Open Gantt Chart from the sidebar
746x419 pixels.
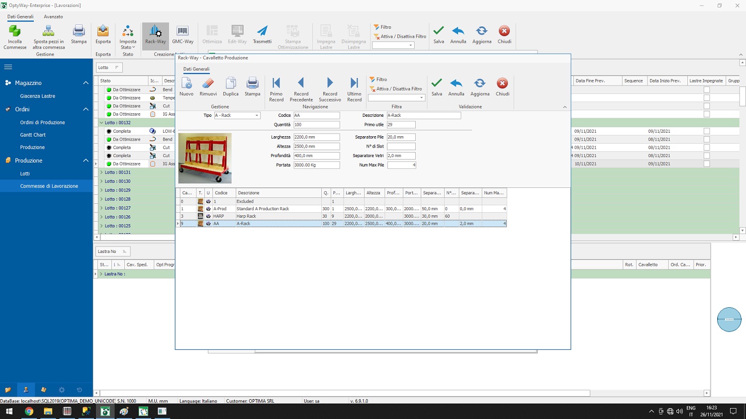(32, 135)
